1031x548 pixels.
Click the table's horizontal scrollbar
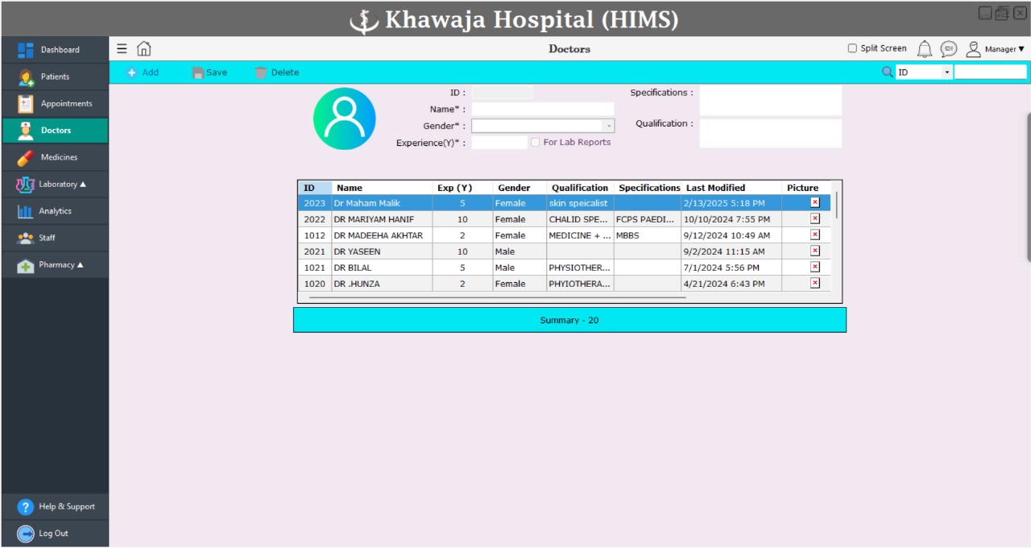coord(497,297)
